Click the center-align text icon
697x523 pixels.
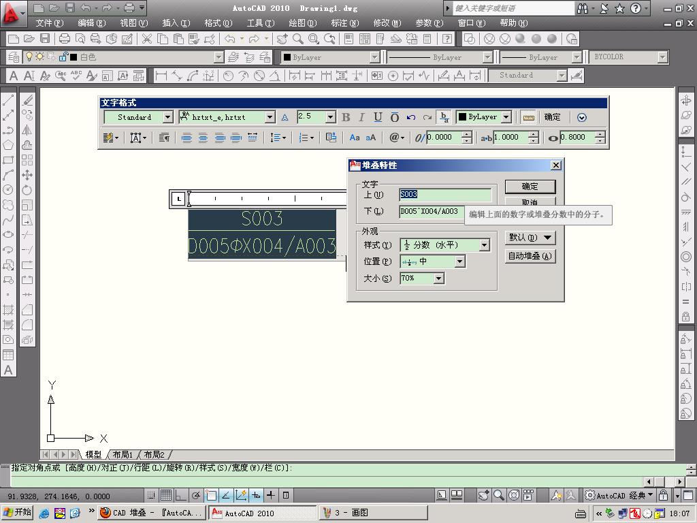click(x=203, y=138)
